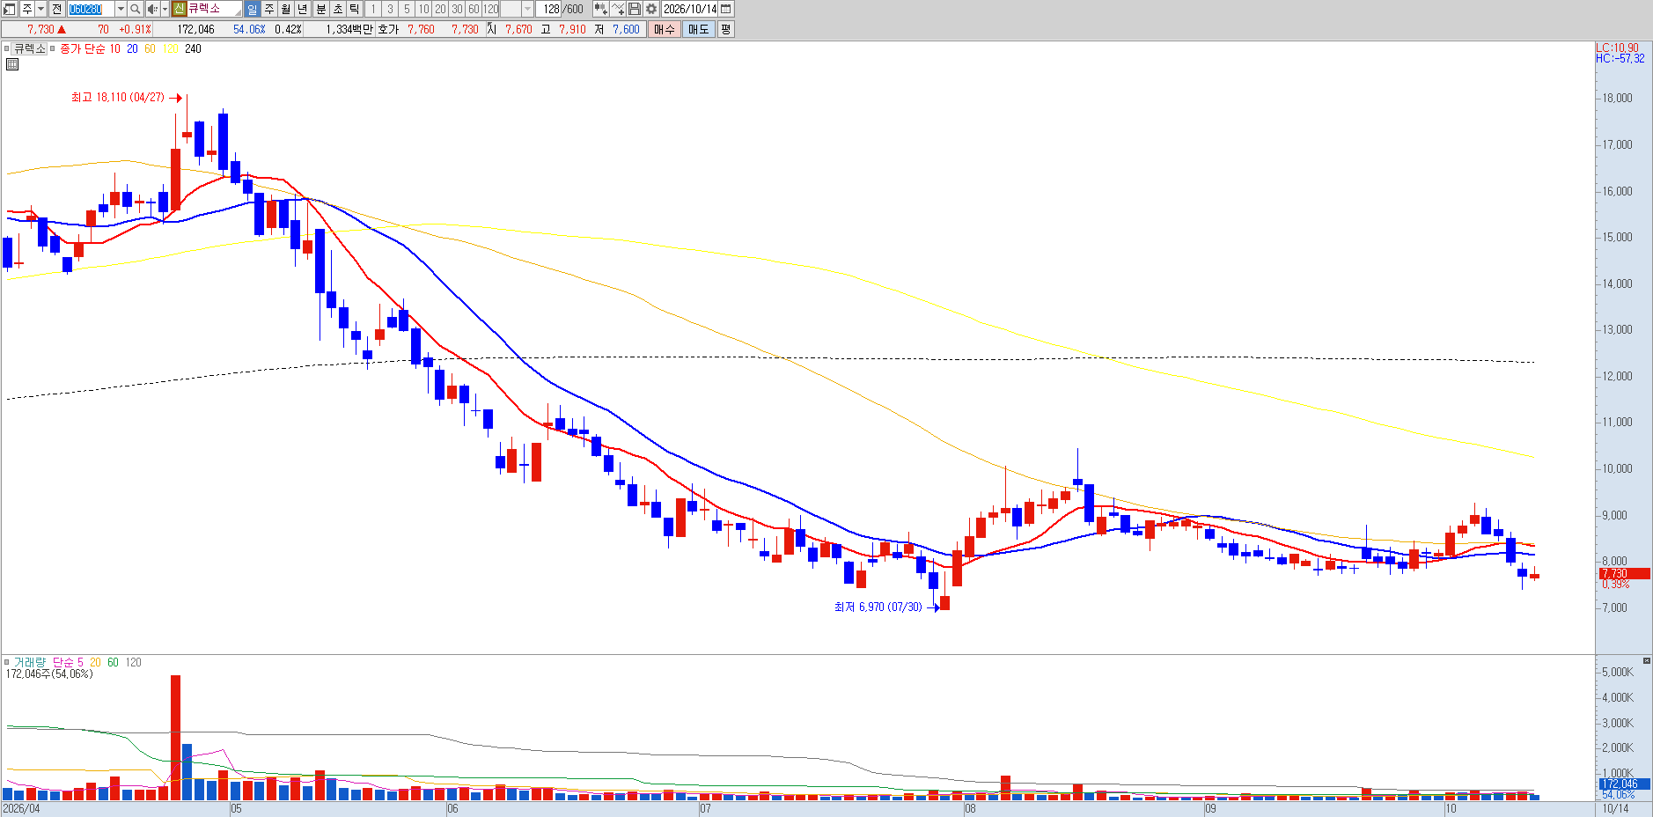1653x817 pixels.
Task: Click the 최고 18,110 (04/27) high label
Action: 118,97
